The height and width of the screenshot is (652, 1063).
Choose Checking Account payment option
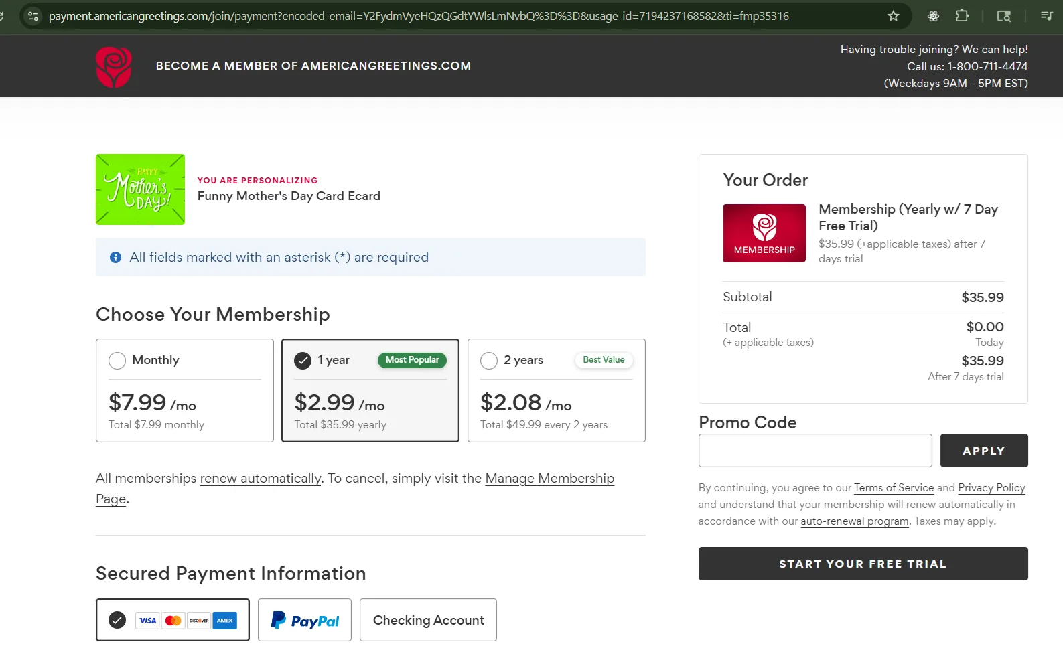tap(428, 620)
